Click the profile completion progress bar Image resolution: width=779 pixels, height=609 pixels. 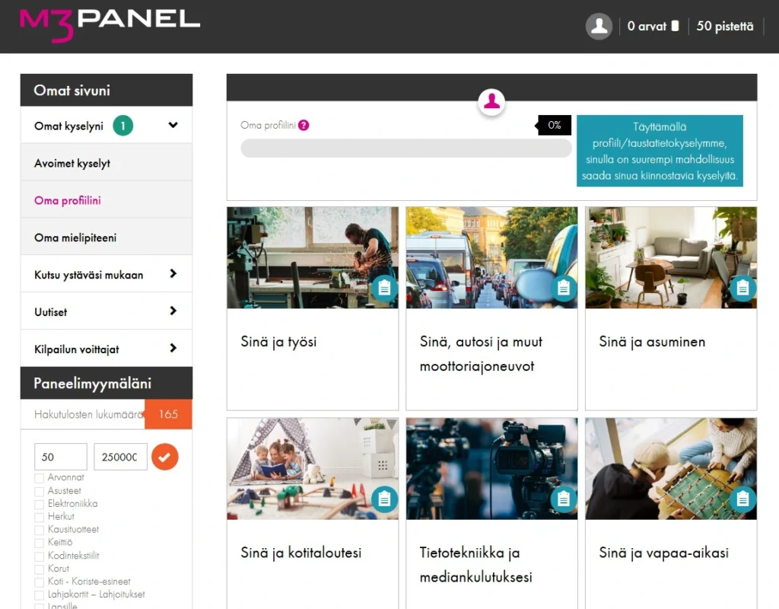pyautogui.click(x=406, y=148)
